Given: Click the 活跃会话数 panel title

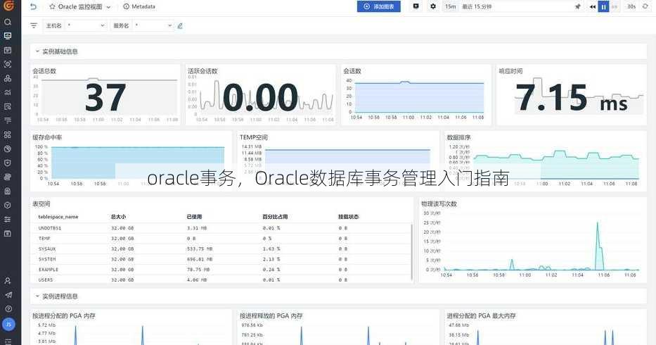Looking at the screenshot, I should pyautogui.click(x=202, y=71).
